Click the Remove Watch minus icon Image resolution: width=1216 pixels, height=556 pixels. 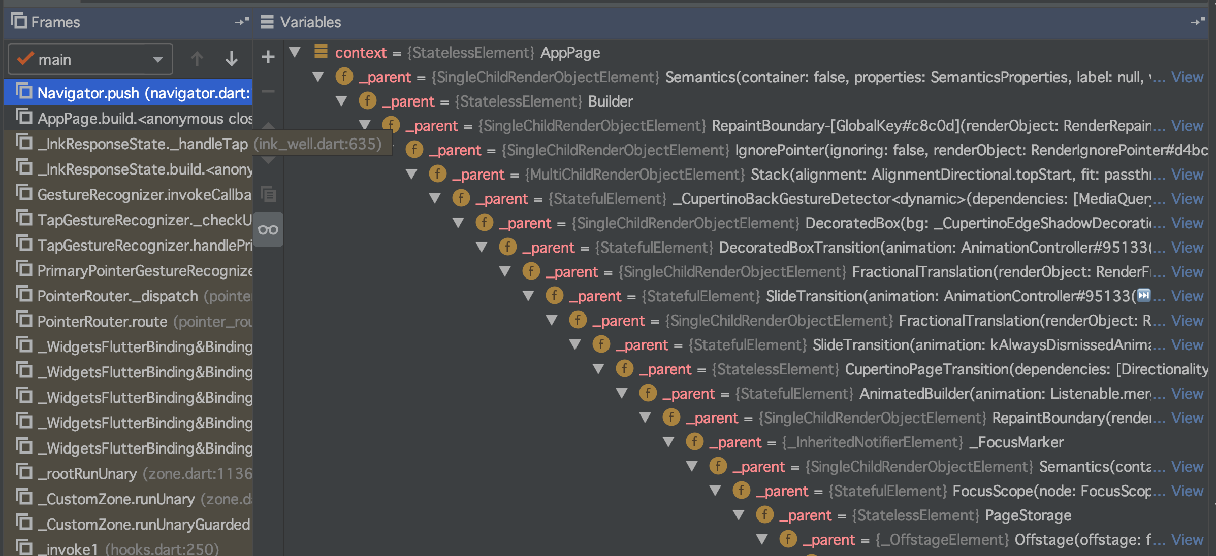pos(268,92)
